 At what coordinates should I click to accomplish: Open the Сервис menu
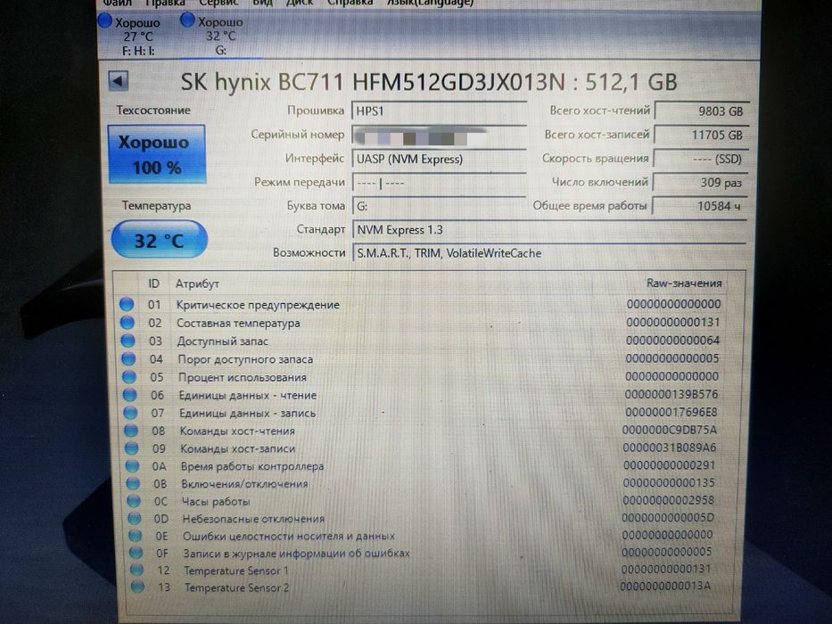(218, 3)
